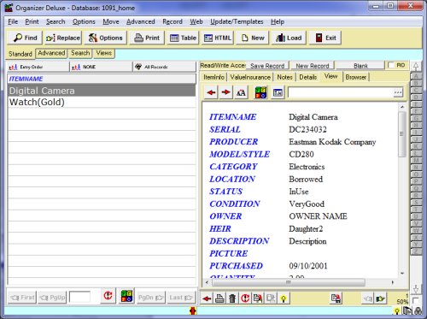Click the yellow lightbulb icon on record toolbar
Image resolution: width=427 pixels, height=319 pixels.
(284, 298)
